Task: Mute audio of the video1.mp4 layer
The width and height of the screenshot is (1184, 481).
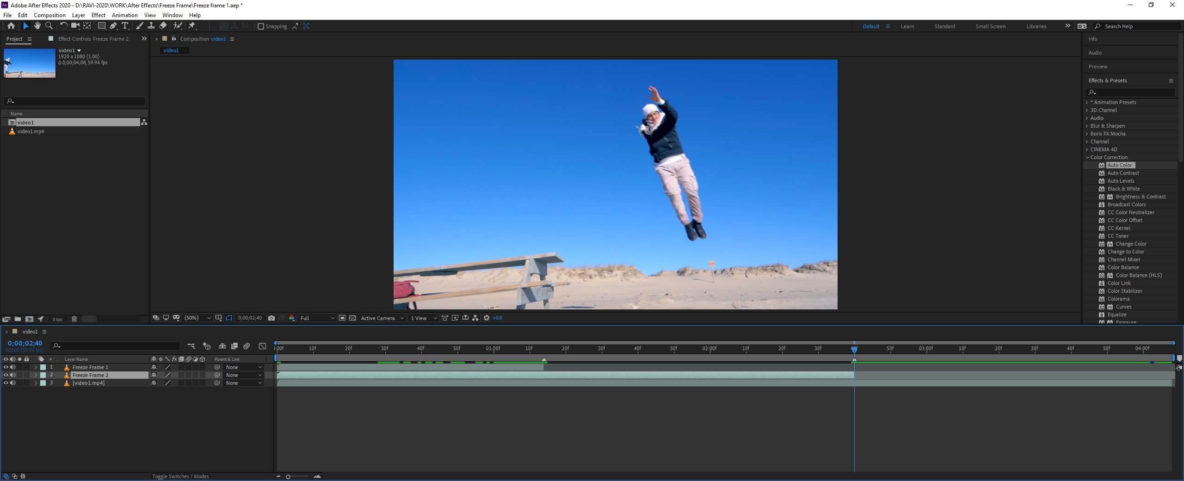Action: 13,383
